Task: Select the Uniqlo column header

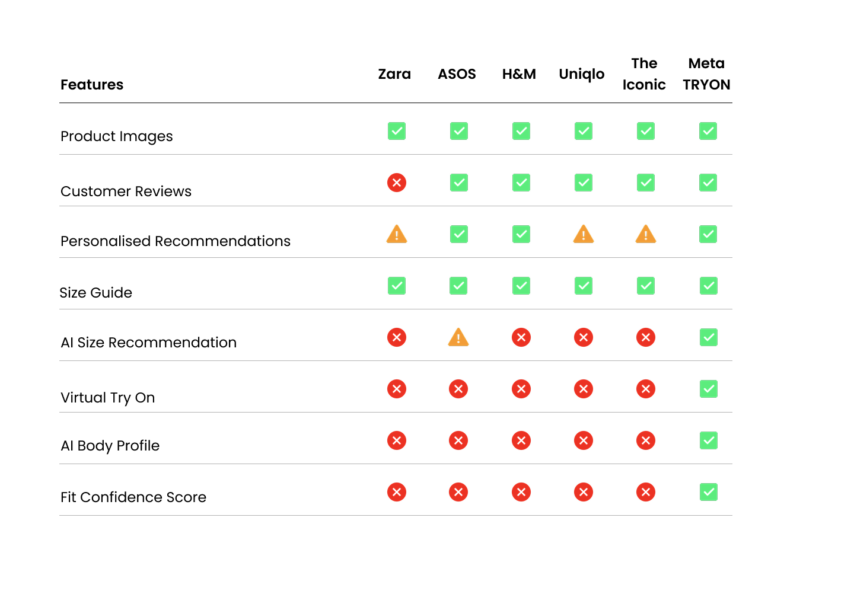Action: pos(582,75)
